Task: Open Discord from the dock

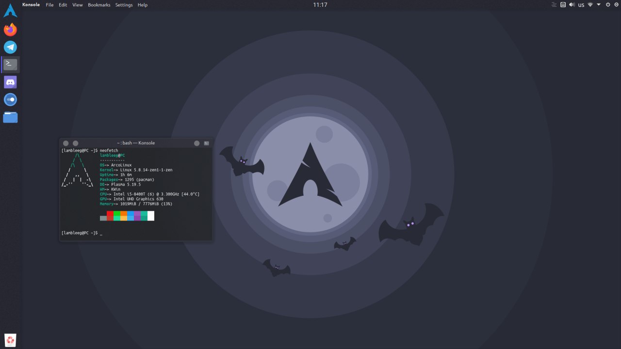Action: click(10, 82)
